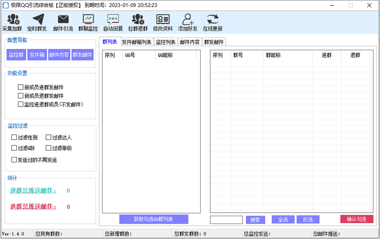
Task: Open the 添加好友 add friend tool
Action: [188, 22]
